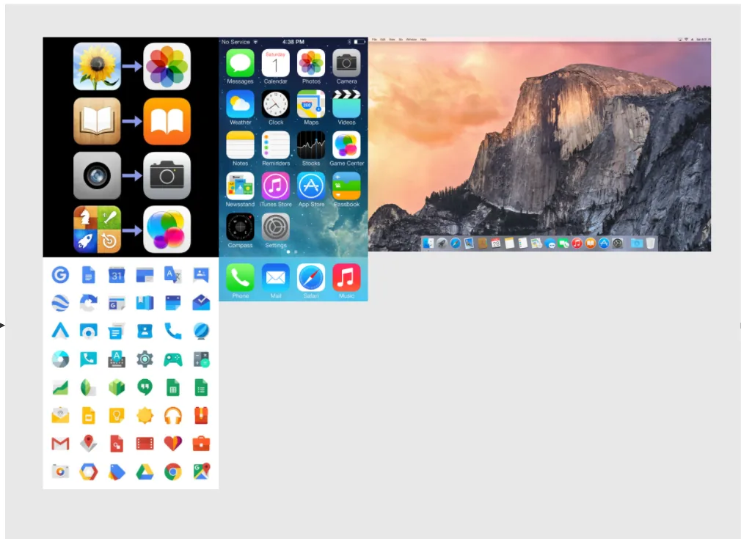
Task: Select the red briefcase icon
Action: click(201, 444)
